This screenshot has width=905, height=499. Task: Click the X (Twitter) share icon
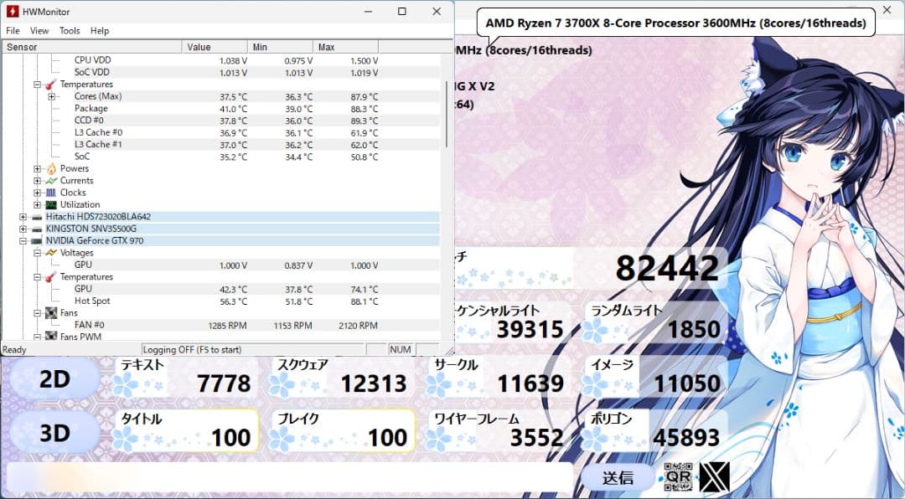[715, 477]
